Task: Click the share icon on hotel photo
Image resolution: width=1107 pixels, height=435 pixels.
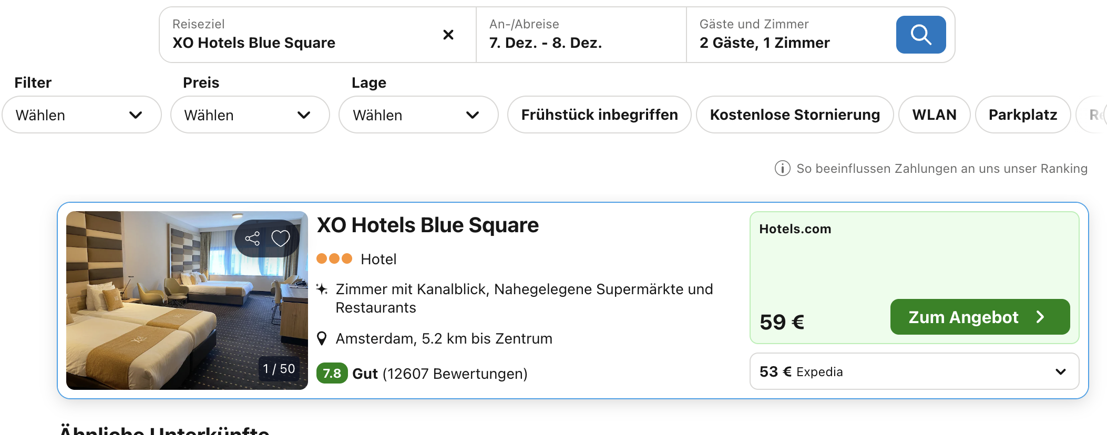Action: pos(252,239)
